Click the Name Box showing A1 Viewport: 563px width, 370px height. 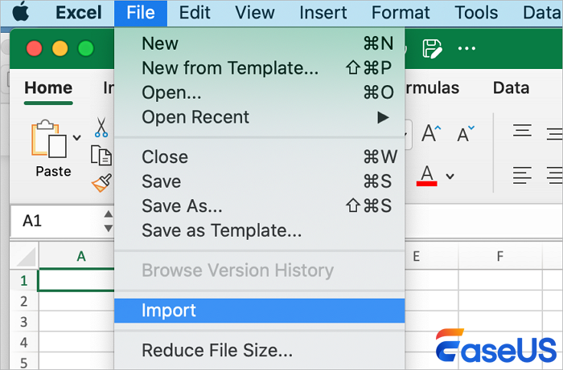(x=57, y=221)
